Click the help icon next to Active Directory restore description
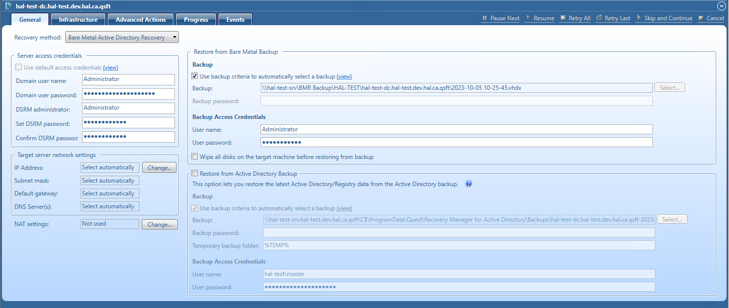 (x=469, y=183)
